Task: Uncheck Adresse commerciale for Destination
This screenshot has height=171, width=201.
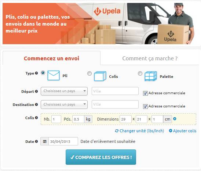Action: pos(145,106)
